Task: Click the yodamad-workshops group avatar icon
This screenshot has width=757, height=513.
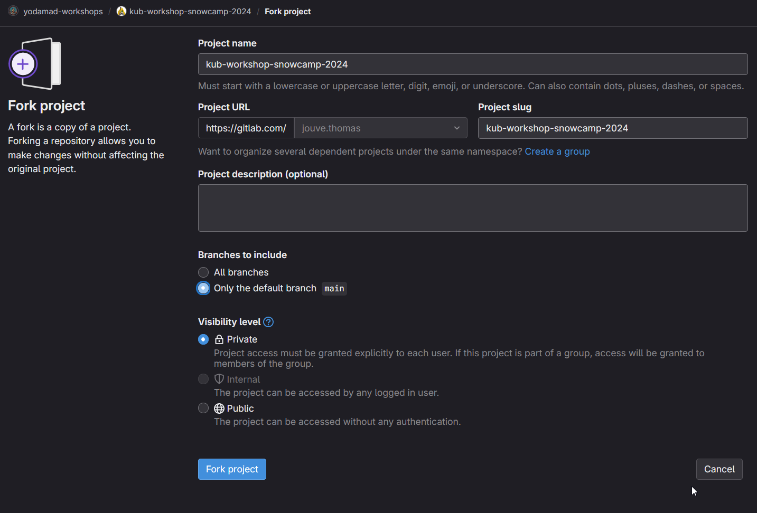Action: tap(13, 11)
